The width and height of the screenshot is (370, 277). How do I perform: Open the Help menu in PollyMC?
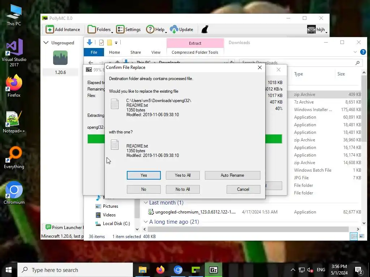[156, 30]
